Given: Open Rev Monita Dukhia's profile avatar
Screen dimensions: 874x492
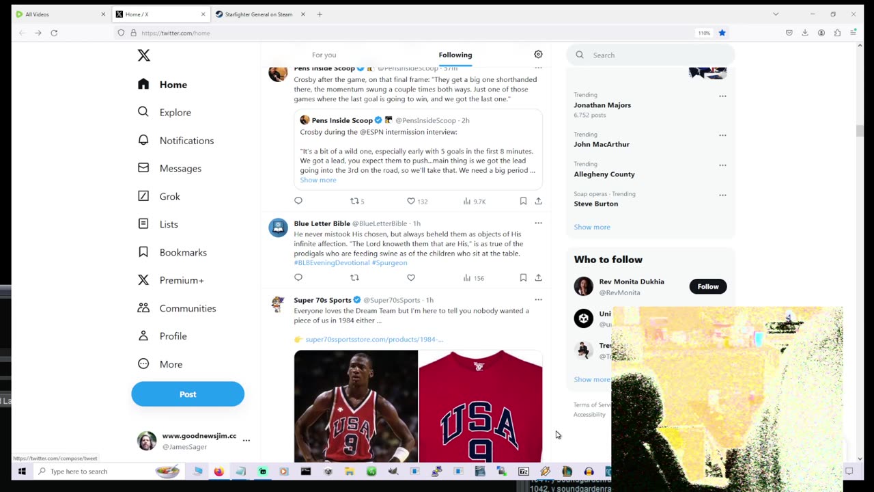Looking at the screenshot, I should [x=584, y=286].
